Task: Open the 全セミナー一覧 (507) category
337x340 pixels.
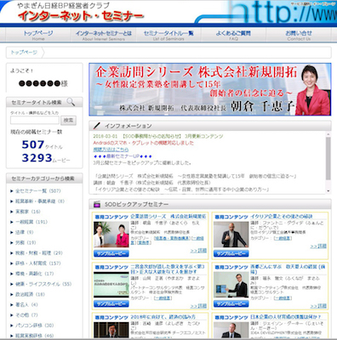Action: pyautogui.click(x=38, y=191)
